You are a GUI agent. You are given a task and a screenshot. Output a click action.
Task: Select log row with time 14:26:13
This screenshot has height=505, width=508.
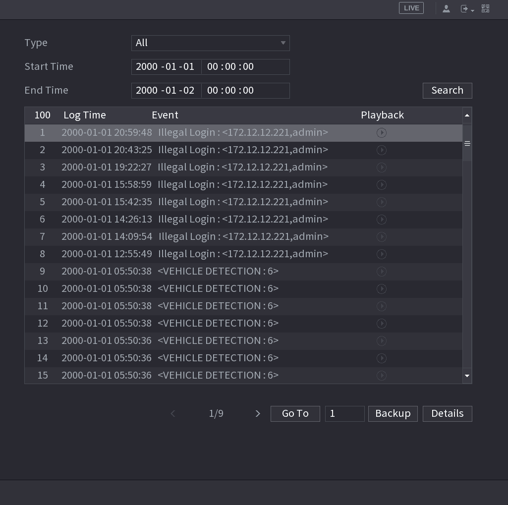click(243, 220)
